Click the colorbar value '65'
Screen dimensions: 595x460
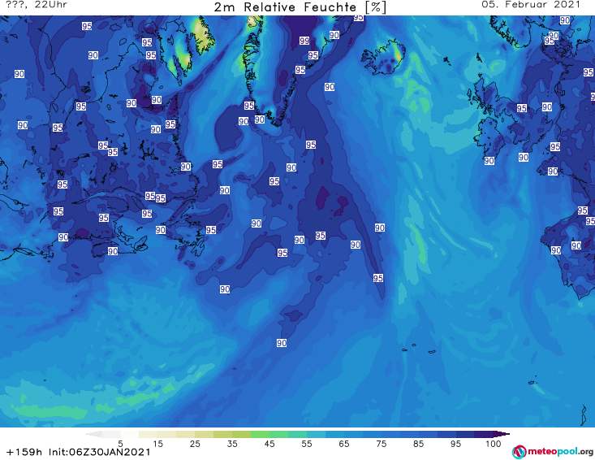pos(344,444)
